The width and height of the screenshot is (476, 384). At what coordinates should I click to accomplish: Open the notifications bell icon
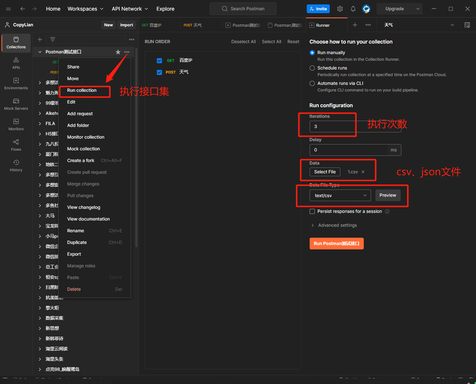[353, 9]
